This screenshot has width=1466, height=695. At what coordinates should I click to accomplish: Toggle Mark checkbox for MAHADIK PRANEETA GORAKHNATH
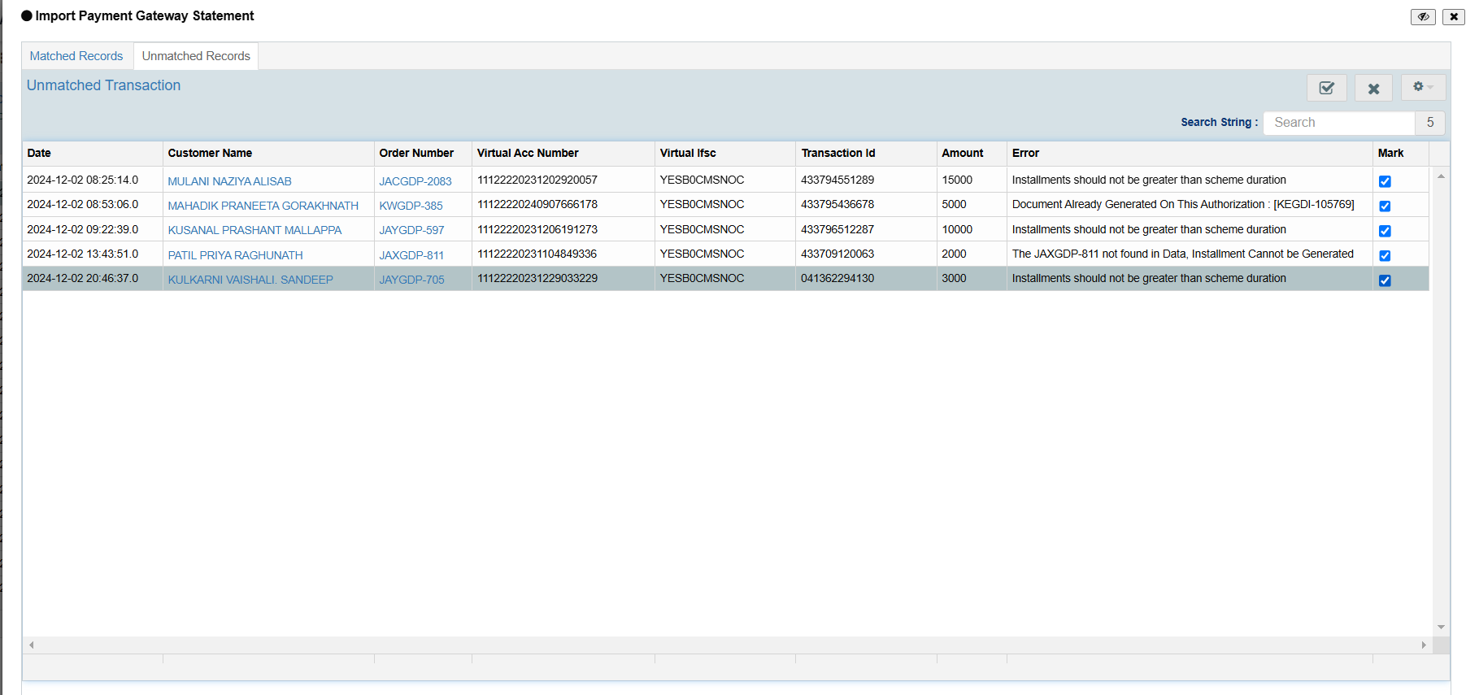point(1385,206)
